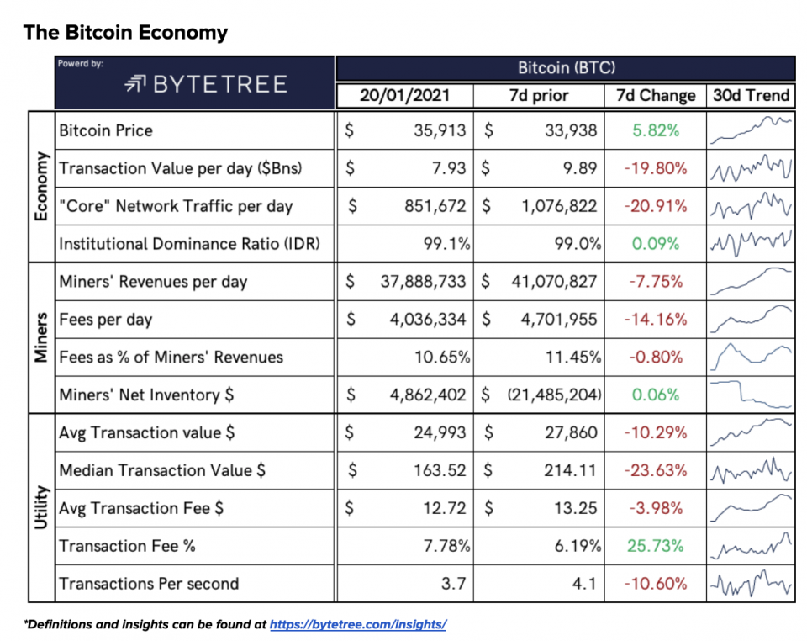Click the Miners section label
Viewport: 807px width, 641px height.
(40, 338)
